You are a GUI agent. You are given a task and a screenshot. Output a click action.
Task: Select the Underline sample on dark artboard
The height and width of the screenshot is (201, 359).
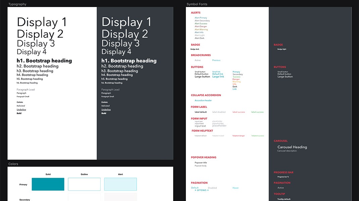coord(106,110)
